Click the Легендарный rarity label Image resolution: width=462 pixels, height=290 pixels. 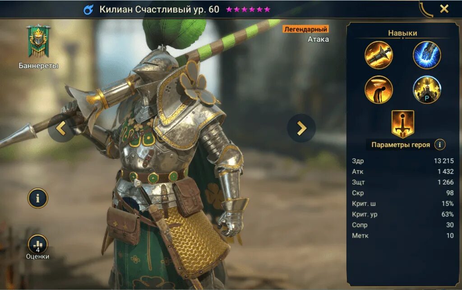(x=305, y=29)
